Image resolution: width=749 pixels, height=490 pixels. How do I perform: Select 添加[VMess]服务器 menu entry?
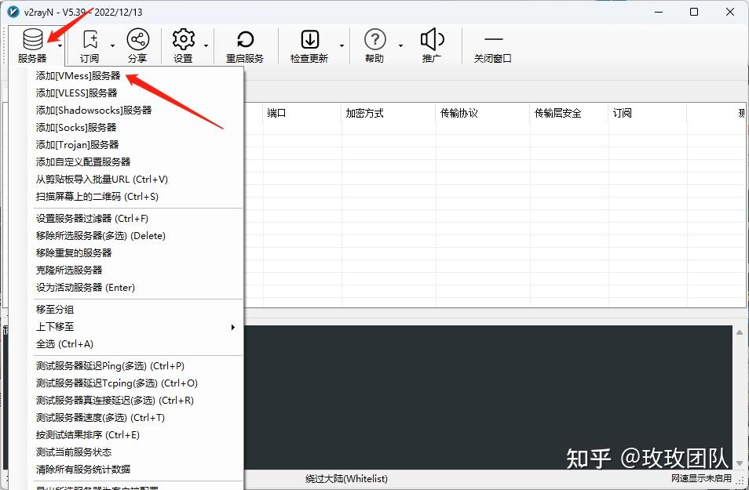pyautogui.click(x=77, y=75)
